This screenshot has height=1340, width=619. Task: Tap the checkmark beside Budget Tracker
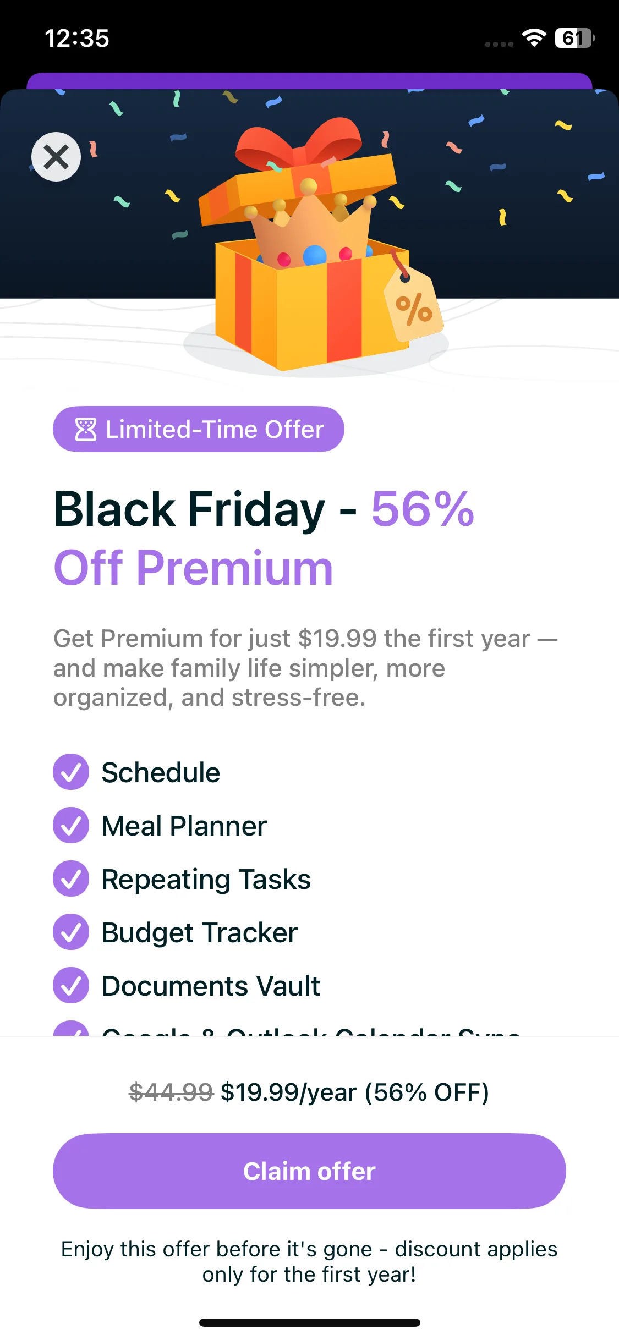coord(71,932)
